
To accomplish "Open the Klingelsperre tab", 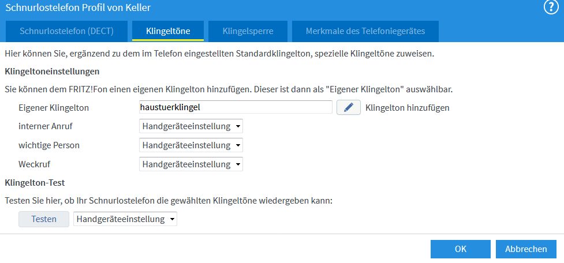I will click(x=248, y=31).
